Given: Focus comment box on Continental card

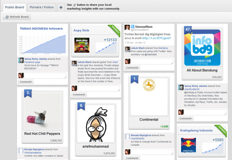Looking at the screenshot, I should (152, 152).
